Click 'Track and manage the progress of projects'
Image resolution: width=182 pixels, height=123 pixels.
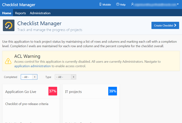(x=50, y=30)
